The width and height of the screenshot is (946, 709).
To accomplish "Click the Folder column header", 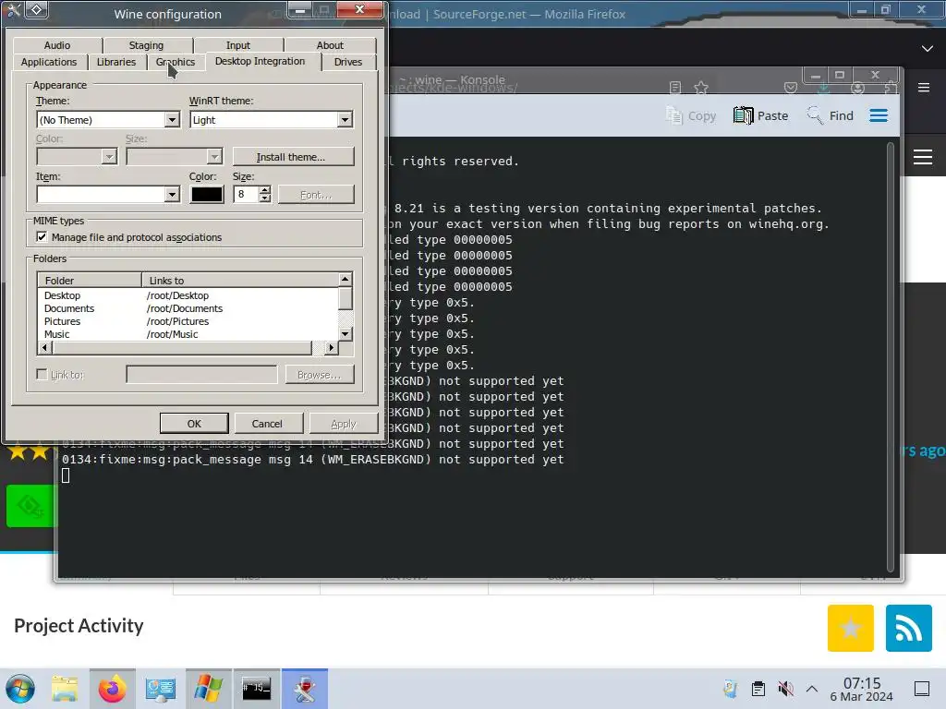I will point(90,281).
